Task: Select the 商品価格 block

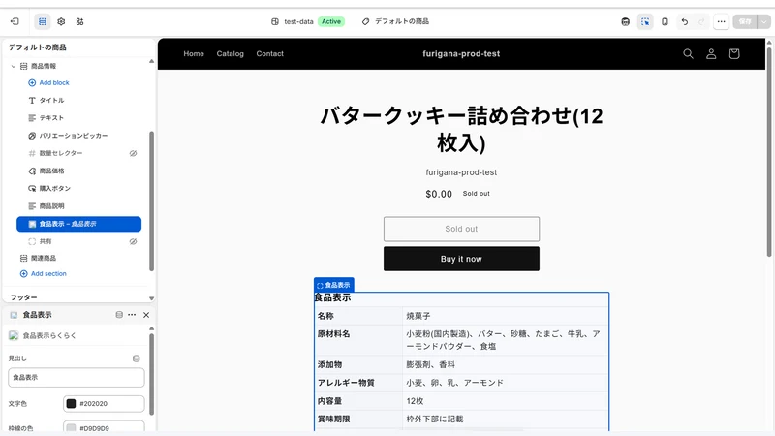Action: pos(79,171)
